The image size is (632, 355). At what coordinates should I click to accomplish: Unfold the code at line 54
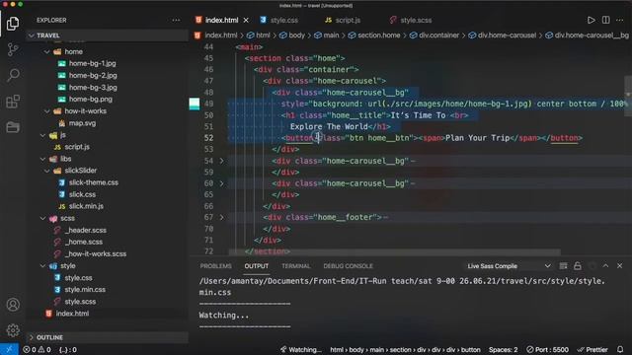coord(221,161)
